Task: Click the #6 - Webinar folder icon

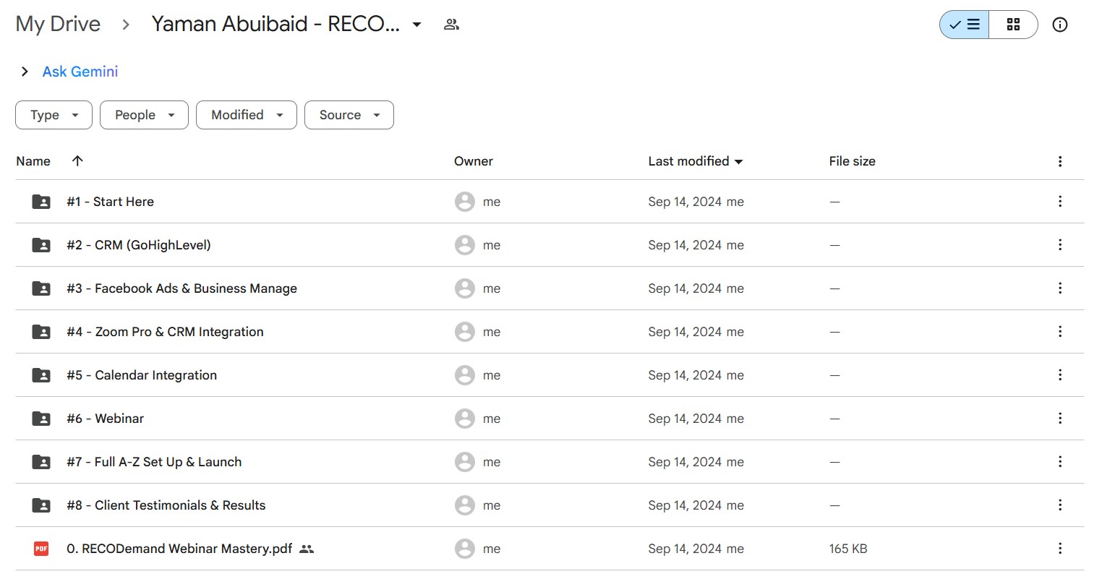Action: pos(41,419)
